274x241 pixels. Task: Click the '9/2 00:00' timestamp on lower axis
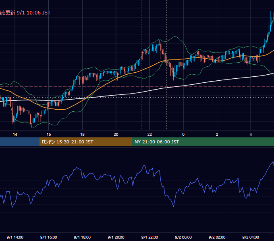pyautogui.click(x=183, y=237)
